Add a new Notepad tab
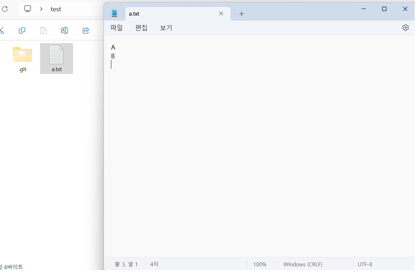The width and height of the screenshot is (419, 273). click(x=241, y=13)
